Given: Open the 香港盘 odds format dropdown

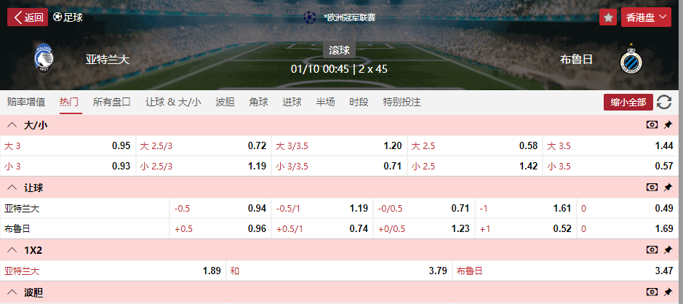Looking at the screenshot, I should coord(646,17).
